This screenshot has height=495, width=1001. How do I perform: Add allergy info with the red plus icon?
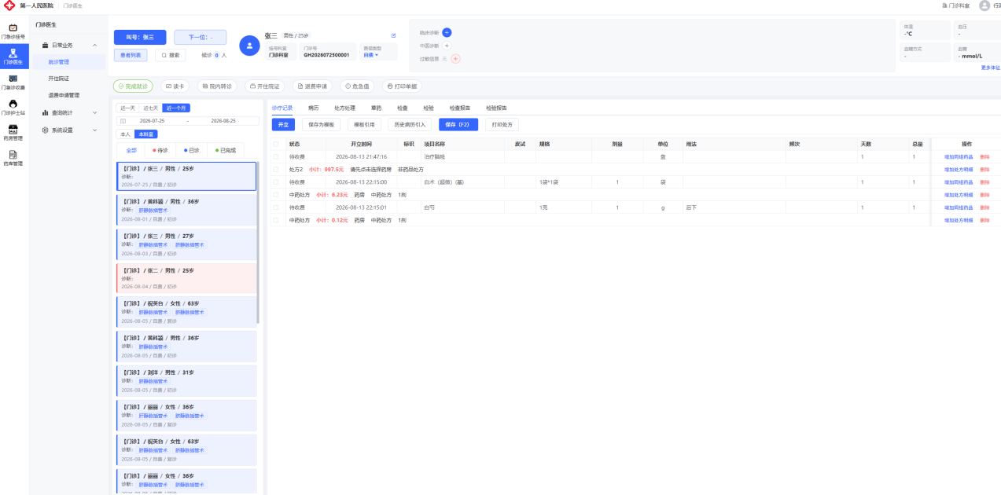455,59
